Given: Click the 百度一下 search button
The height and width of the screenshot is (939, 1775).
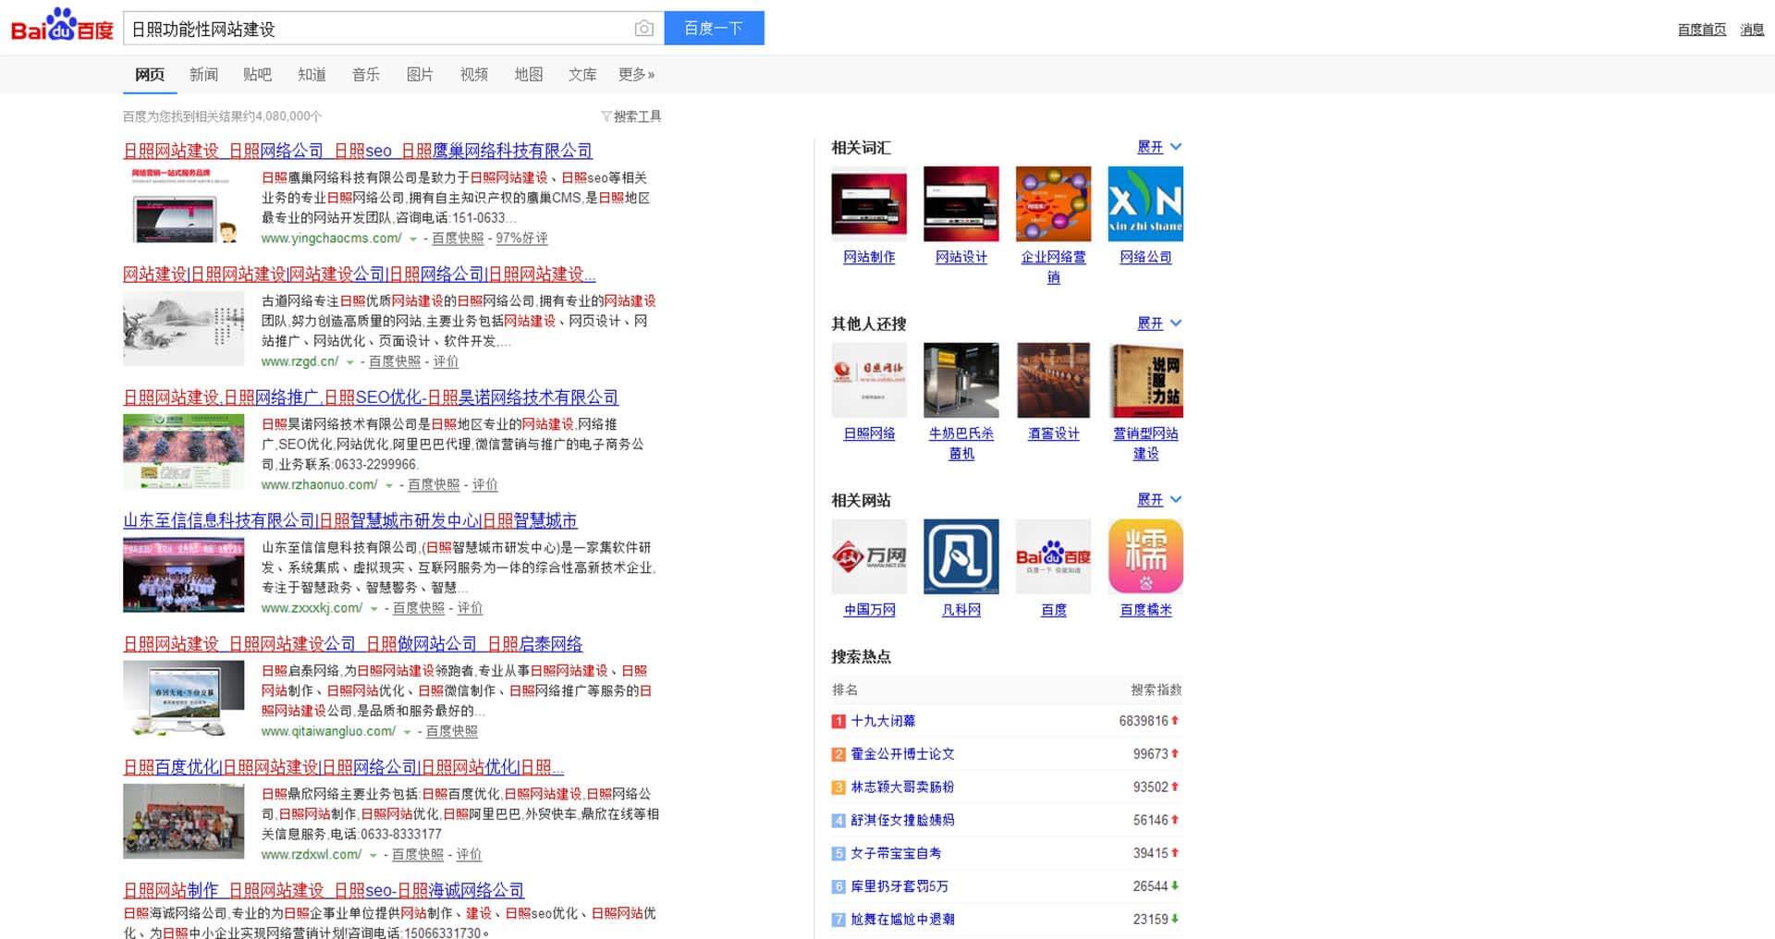Looking at the screenshot, I should [714, 29].
